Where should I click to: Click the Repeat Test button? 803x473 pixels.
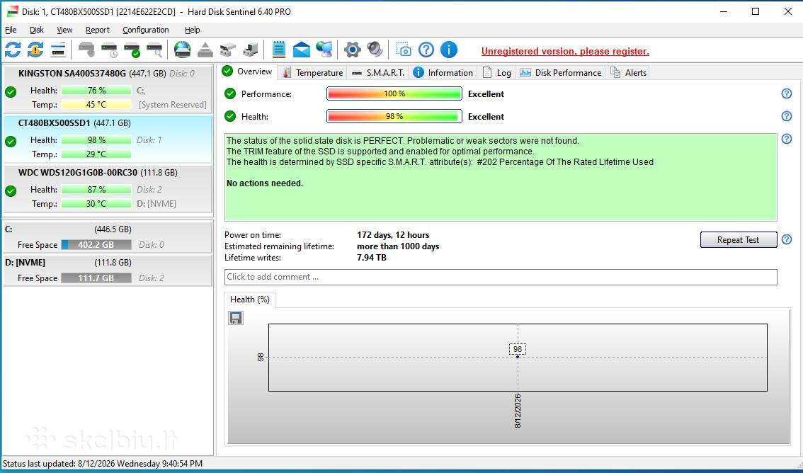pyautogui.click(x=738, y=239)
